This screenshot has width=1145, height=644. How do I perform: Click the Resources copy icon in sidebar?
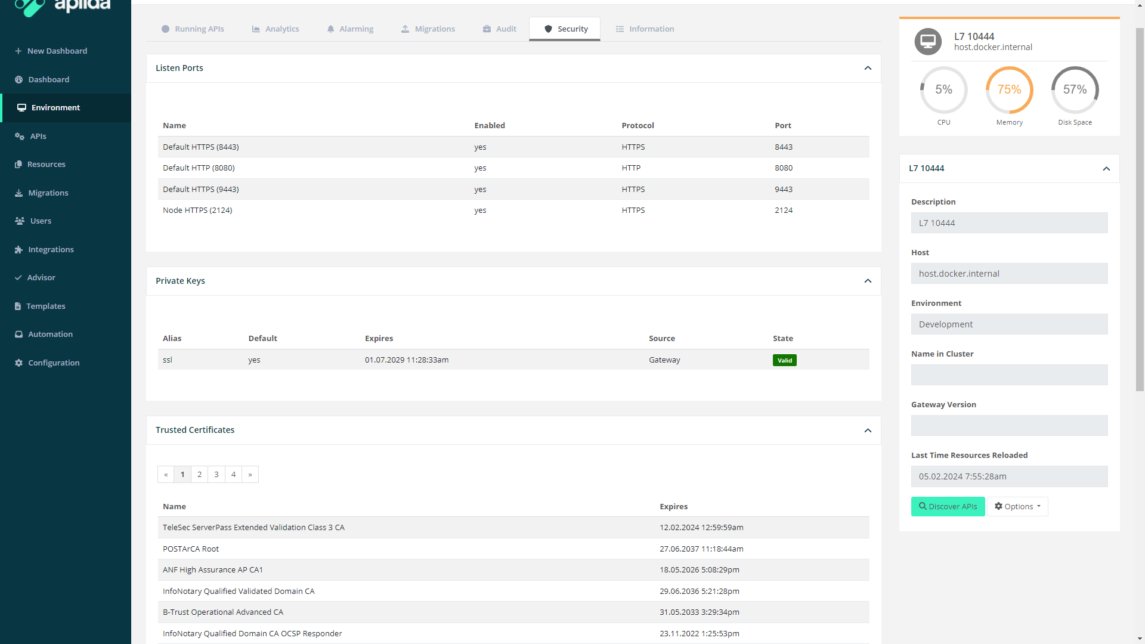(18, 164)
